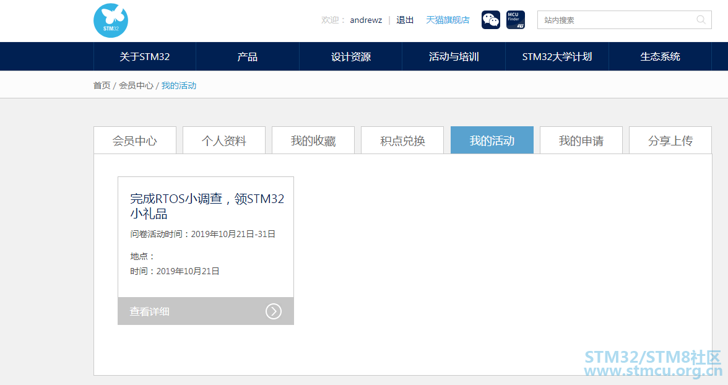Click 我的活动 breadcrumb
Image resolution: width=728 pixels, height=385 pixels.
coord(179,85)
